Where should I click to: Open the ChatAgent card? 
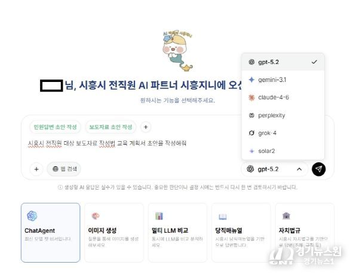(50, 233)
